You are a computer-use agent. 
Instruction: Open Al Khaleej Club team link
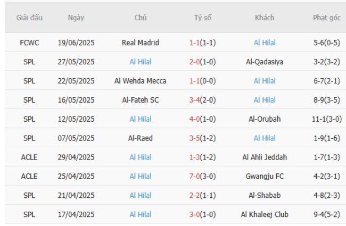point(265,215)
